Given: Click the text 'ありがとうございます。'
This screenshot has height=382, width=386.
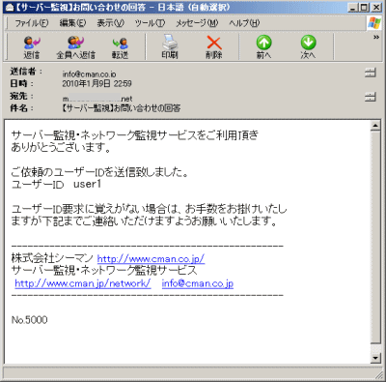Looking at the screenshot, I should click(x=61, y=148).
